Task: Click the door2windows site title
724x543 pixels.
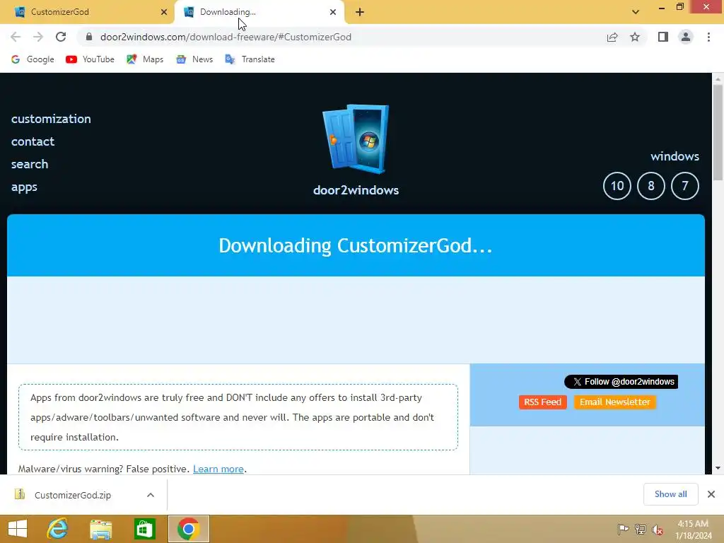Action: point(356,190)
